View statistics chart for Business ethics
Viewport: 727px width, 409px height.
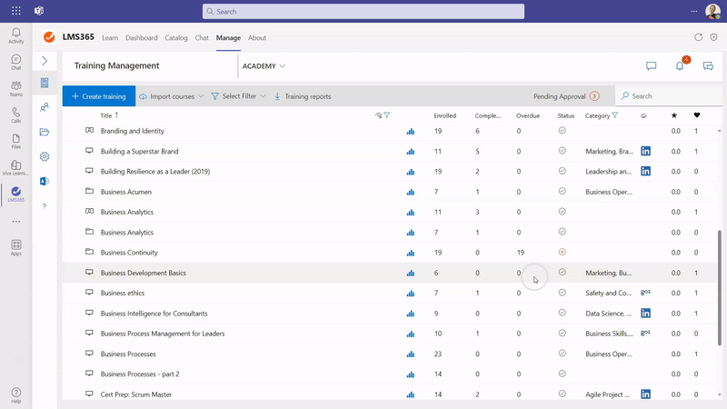click(x=411, y=293)
